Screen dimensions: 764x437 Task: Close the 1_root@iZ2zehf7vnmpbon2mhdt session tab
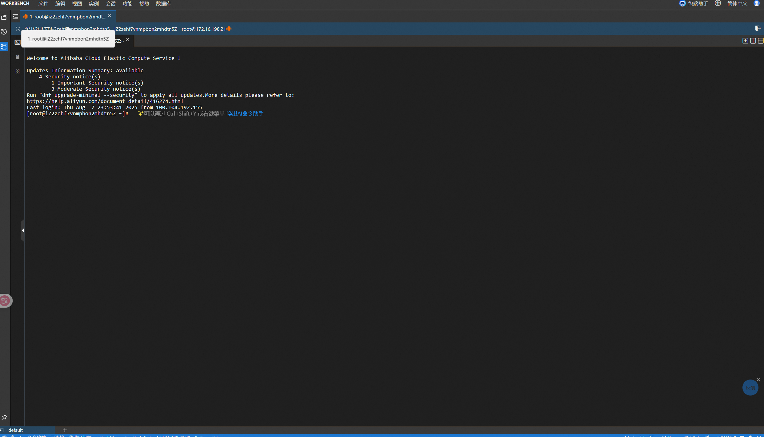point(110,15)
